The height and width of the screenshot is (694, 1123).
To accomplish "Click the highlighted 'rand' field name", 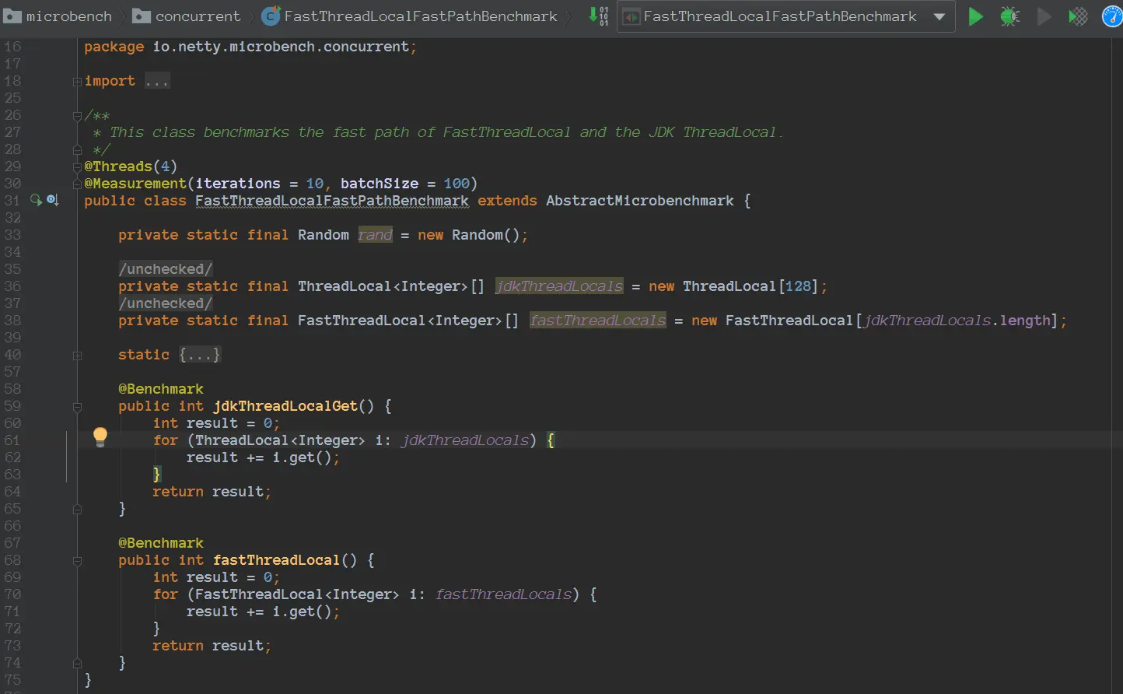I will click(375, 235).
